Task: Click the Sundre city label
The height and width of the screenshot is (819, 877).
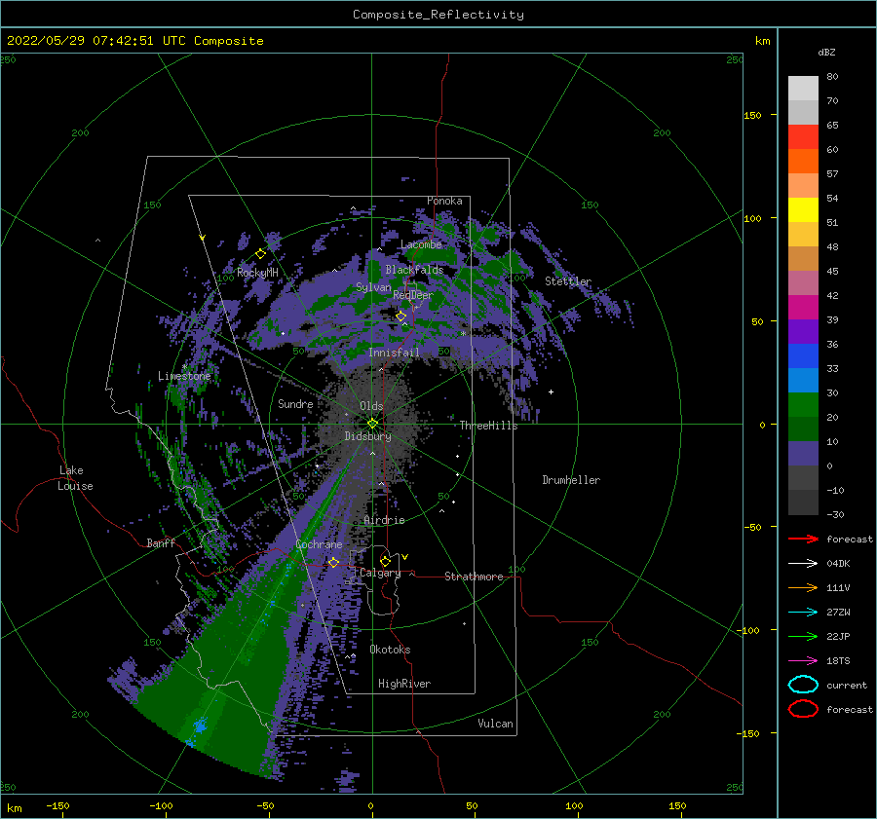Action: pyautogui.click(x=295, y=404)
